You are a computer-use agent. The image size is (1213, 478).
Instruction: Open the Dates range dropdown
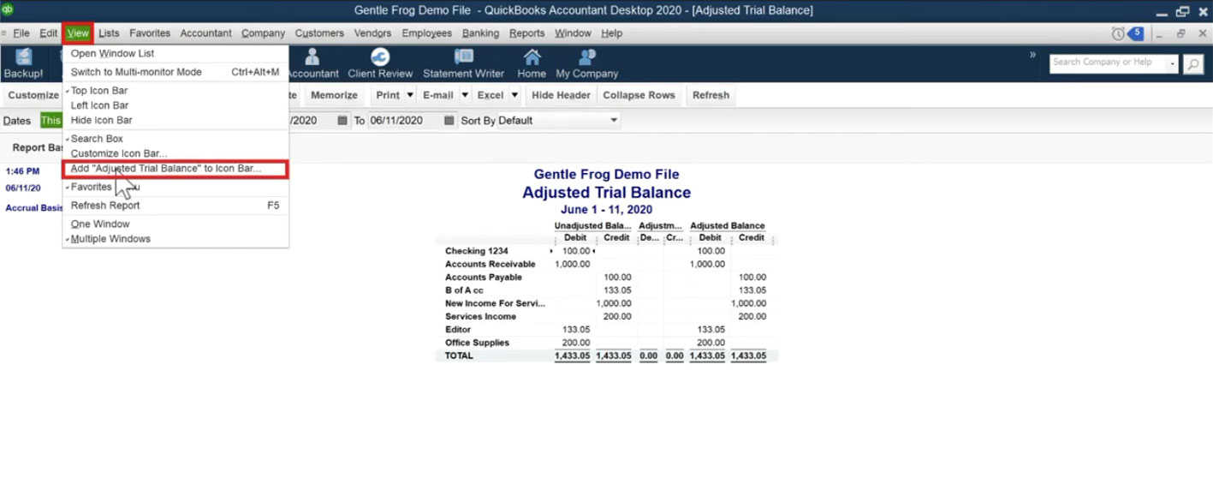click(x=51, y=121)
